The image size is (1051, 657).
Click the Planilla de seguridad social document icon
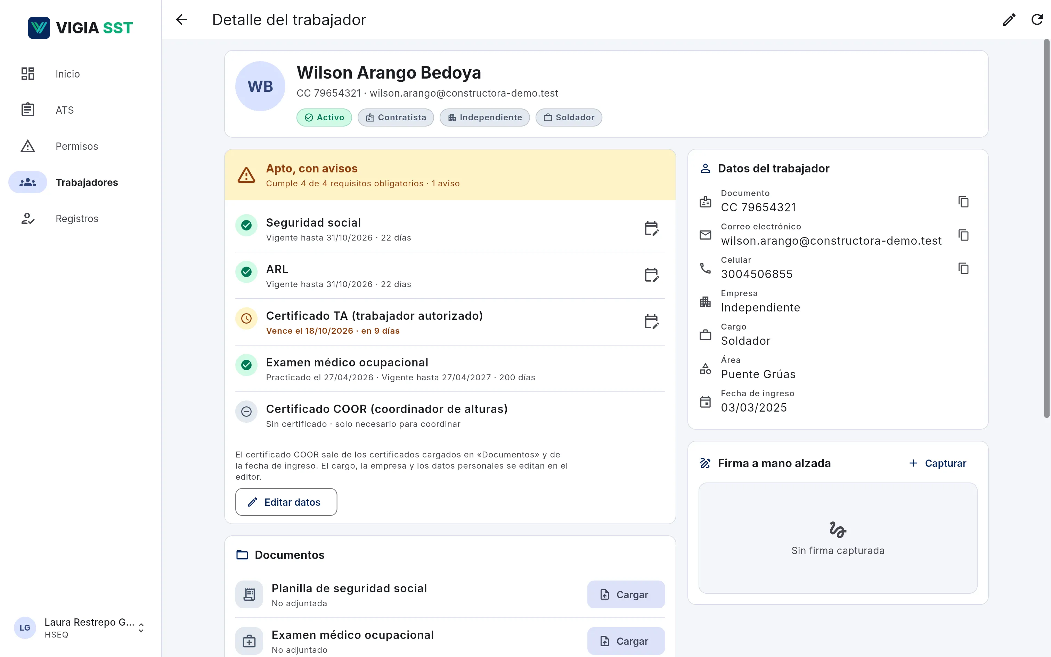coord(249,594)
